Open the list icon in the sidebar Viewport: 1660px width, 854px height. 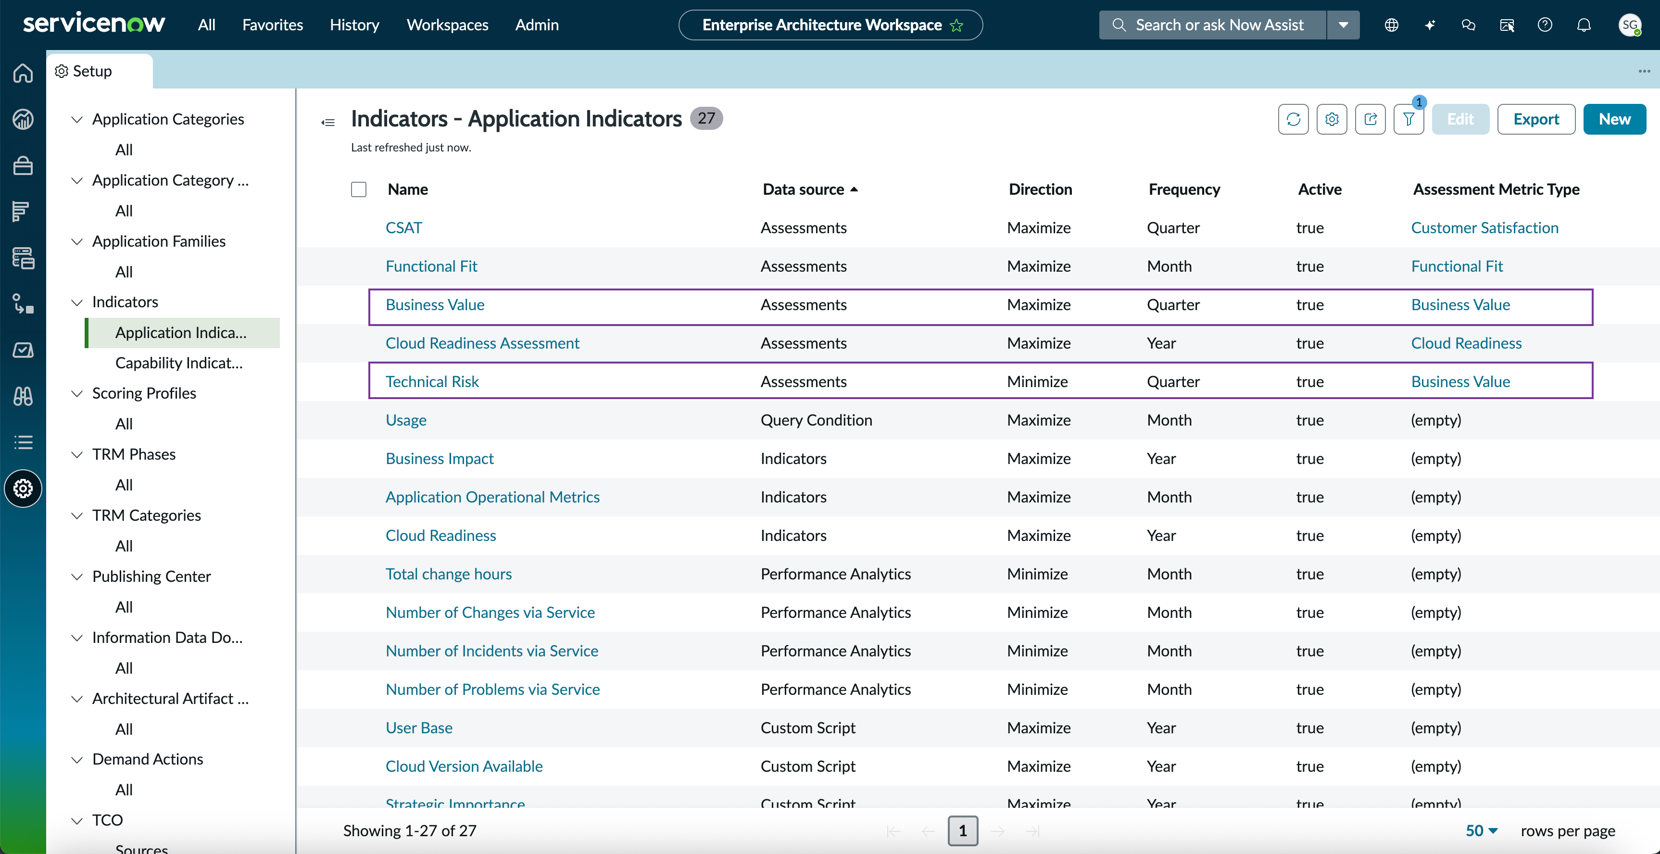23,442
